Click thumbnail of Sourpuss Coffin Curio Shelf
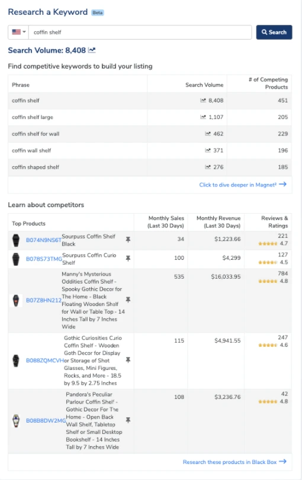This screenshot has height=480, width=302. [x=16, y=259]
